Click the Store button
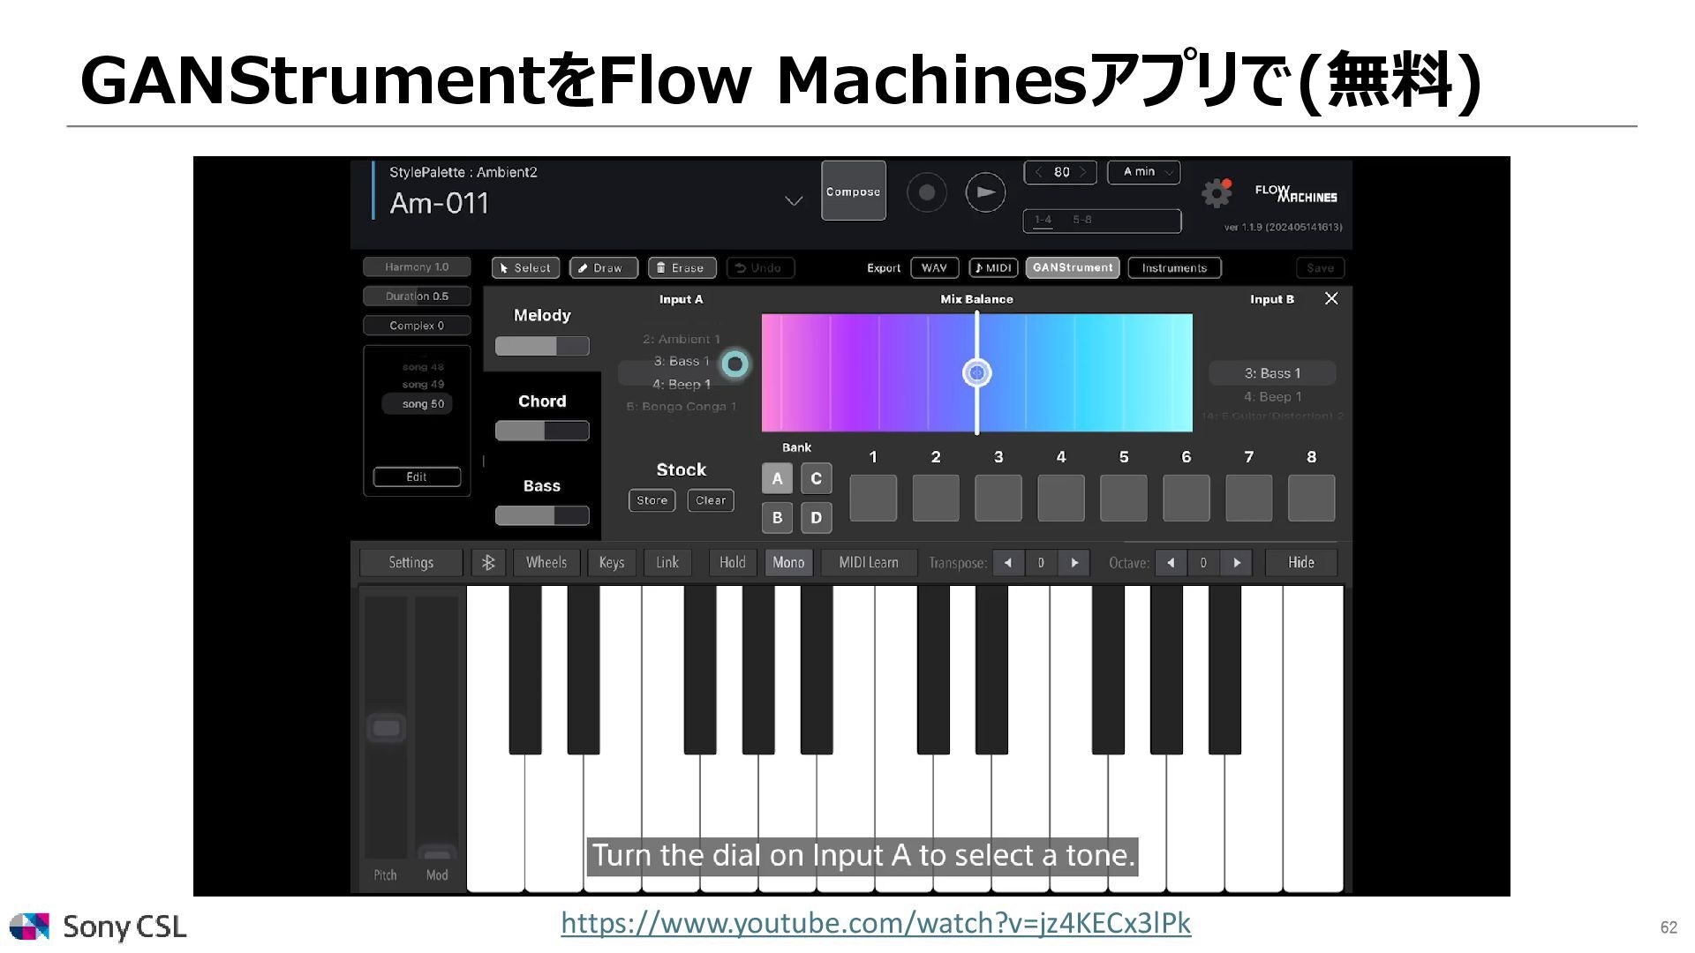Screen dimensions: 1695x953 (652, 500)
